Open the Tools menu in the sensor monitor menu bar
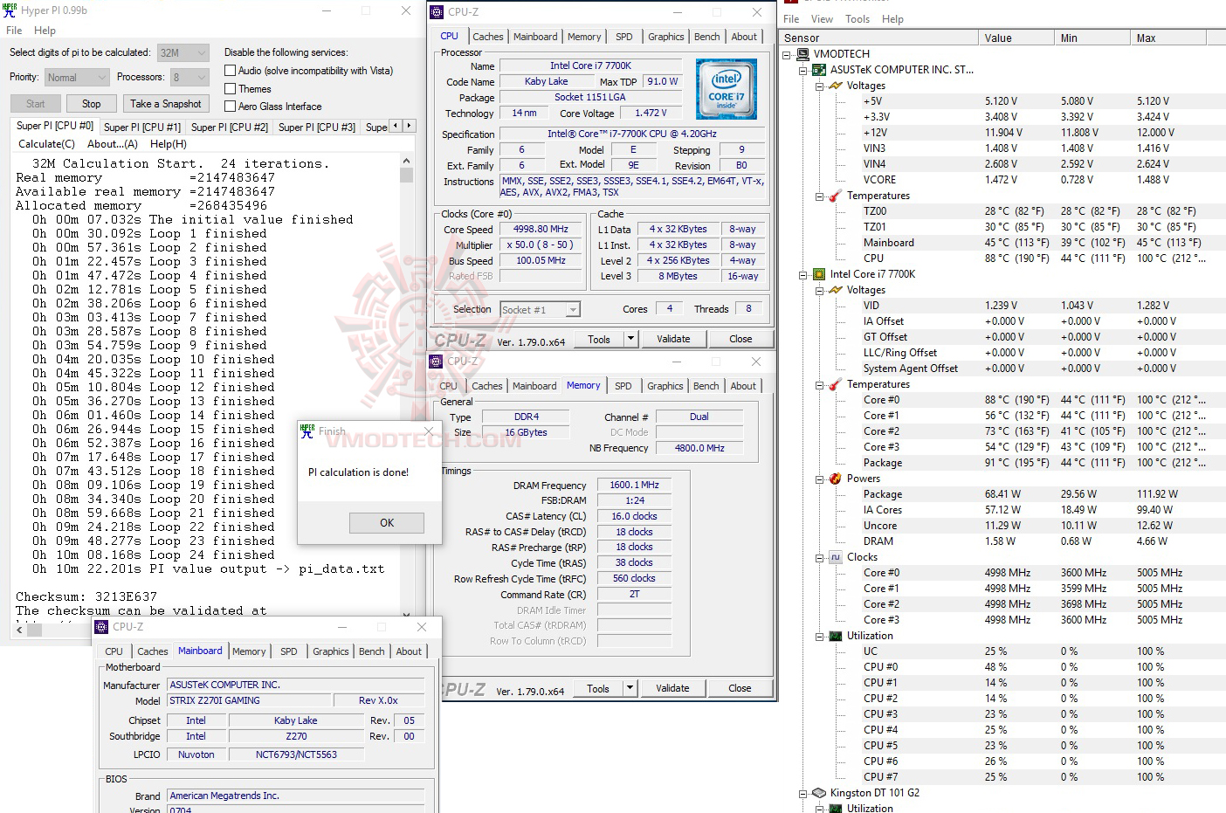This screenshot has height=813, width=1226. pyautogui.click(x=858, y=19)
